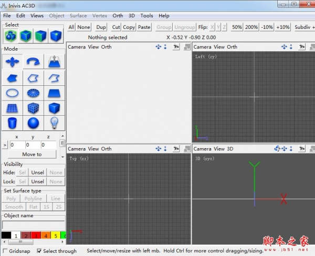
Task: Select palette color swatch number 5 yellow
Action: click(x=56, y=235)
